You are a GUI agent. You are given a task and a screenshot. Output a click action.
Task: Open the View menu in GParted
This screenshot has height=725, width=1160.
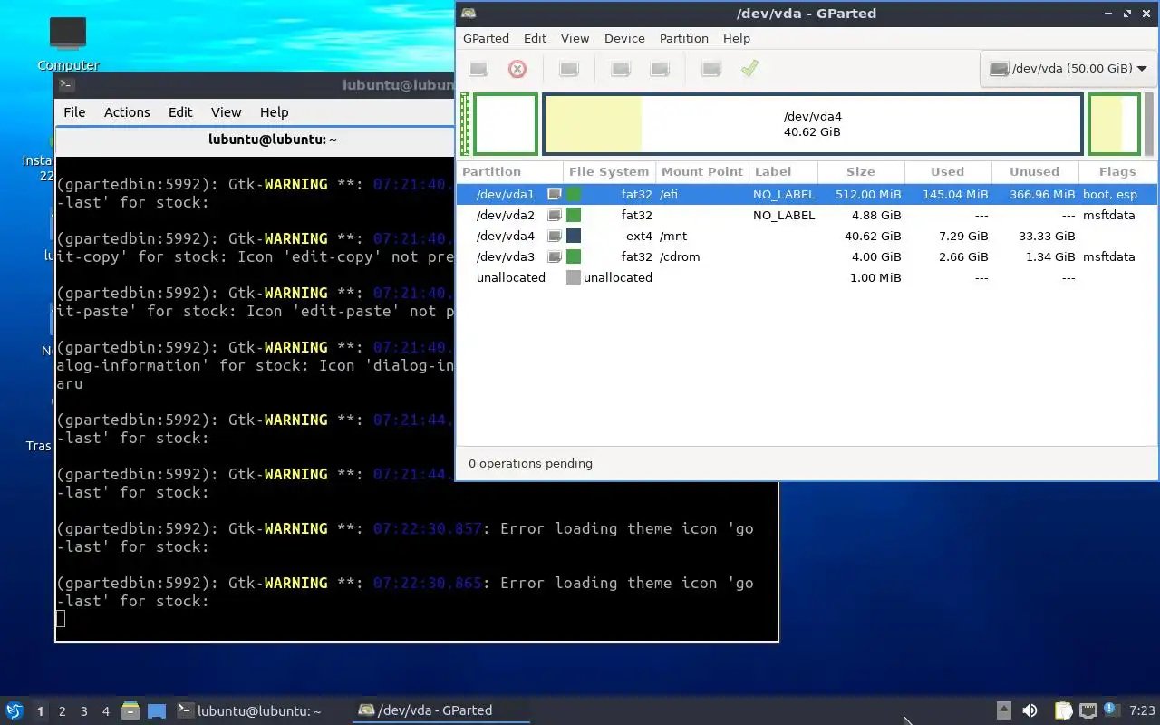coord(575,38)
